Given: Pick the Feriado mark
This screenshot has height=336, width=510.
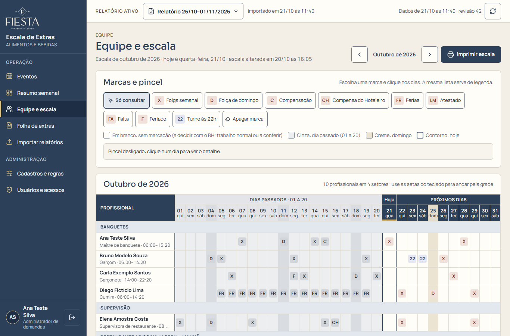Looking at the screenshot, I should [153, 119].
